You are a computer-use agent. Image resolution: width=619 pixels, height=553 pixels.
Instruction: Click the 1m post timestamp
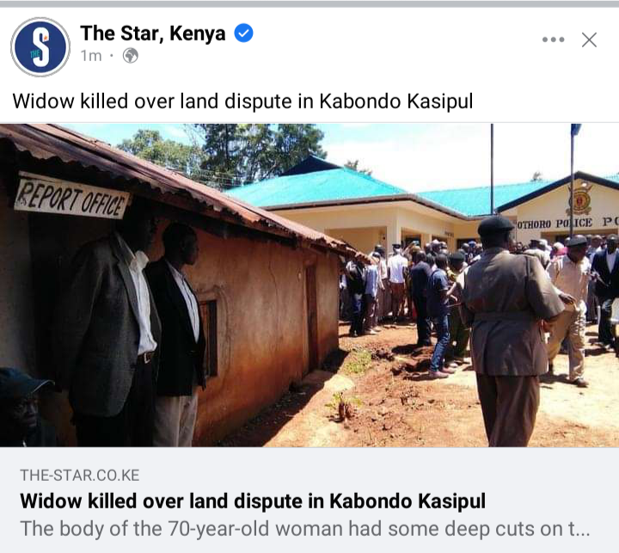click(91, 56)
